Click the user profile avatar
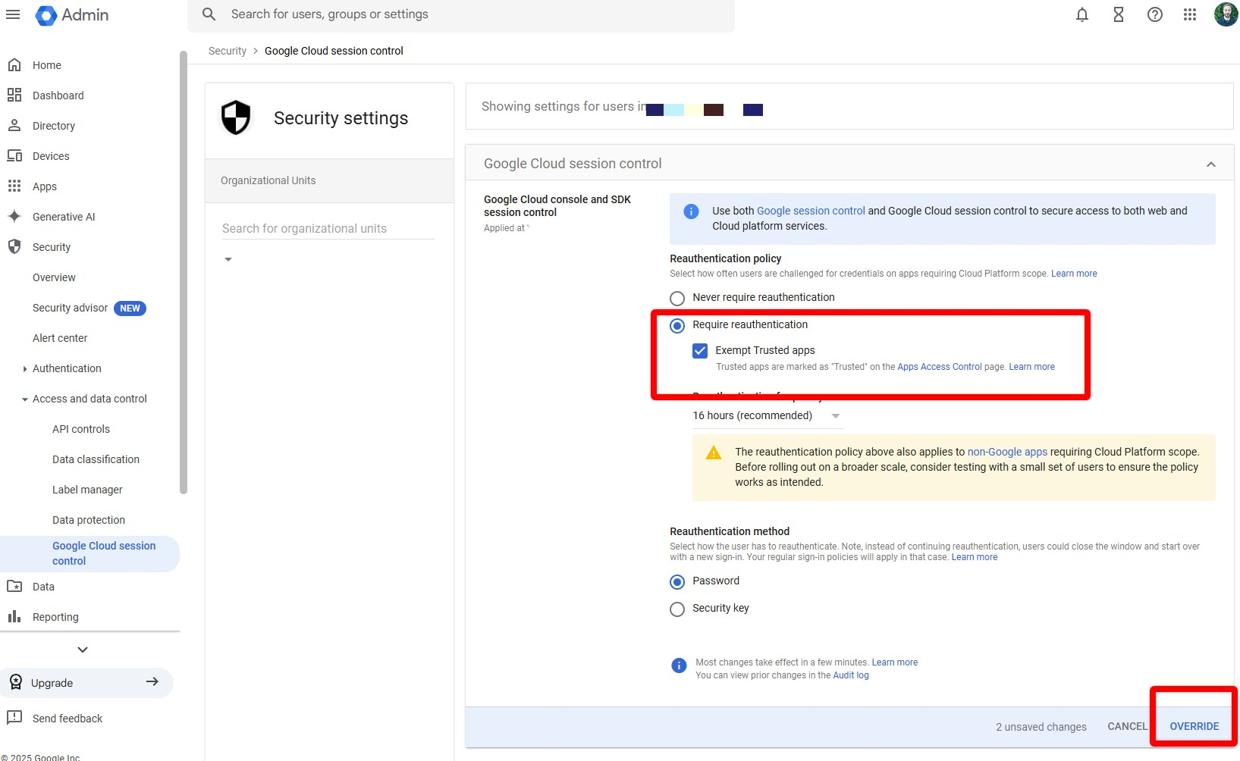Viewport: 1240px width, 761px height. point(1225,14)
